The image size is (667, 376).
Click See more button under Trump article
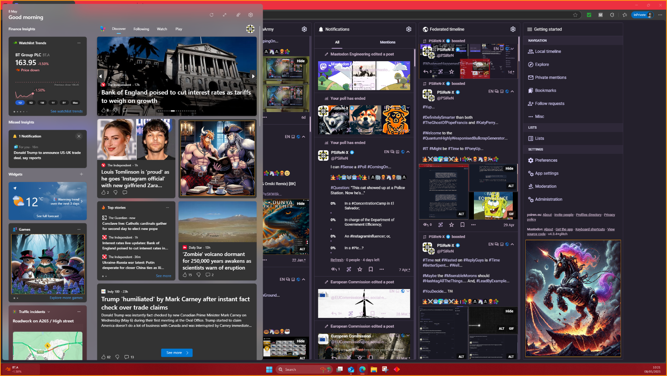click(x=177, y=353)
